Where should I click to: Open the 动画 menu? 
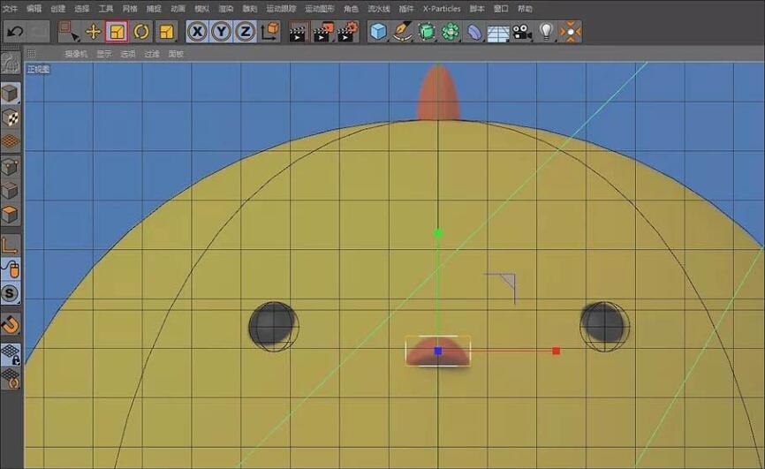[x=178, y=8]
